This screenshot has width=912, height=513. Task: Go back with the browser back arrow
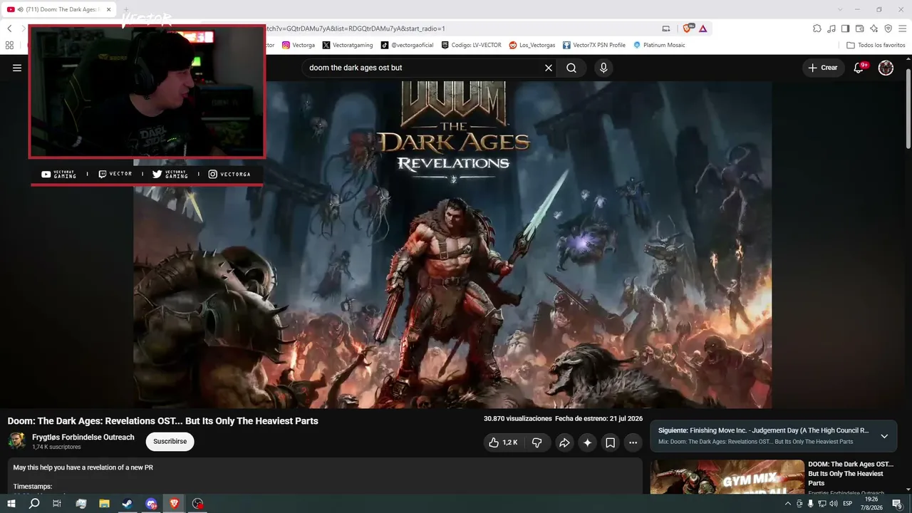click(x=9, y=28)
